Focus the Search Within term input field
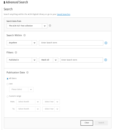This screenshot has width=113, height=130. (x=71, y=43)
